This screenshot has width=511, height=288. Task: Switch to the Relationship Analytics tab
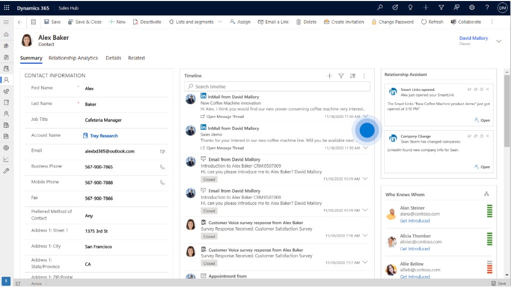pyautogui.click(x=73, y=58)
